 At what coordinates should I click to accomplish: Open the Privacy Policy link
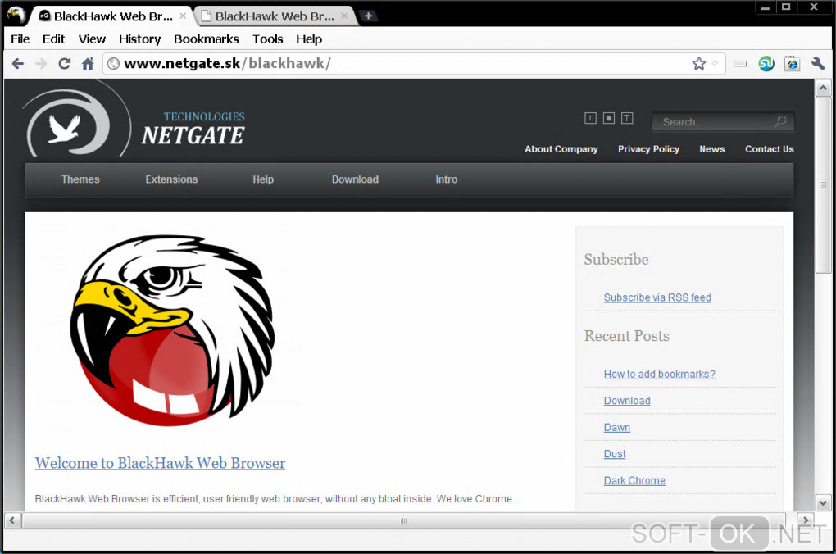click(x=648, y=149)
